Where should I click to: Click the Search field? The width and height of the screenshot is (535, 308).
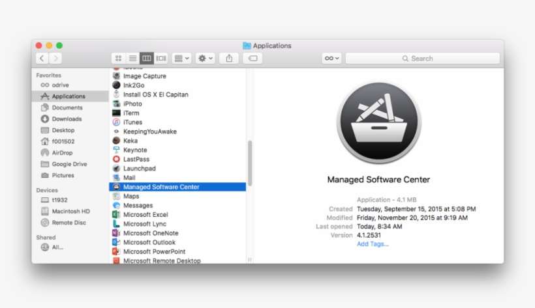(422, 59)
